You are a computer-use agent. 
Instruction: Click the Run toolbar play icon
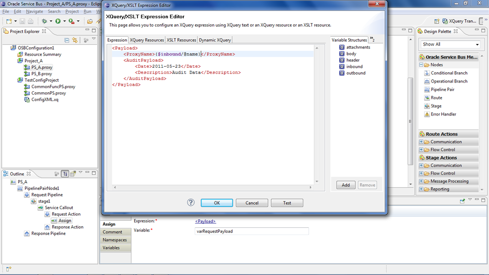coord(58,21)
